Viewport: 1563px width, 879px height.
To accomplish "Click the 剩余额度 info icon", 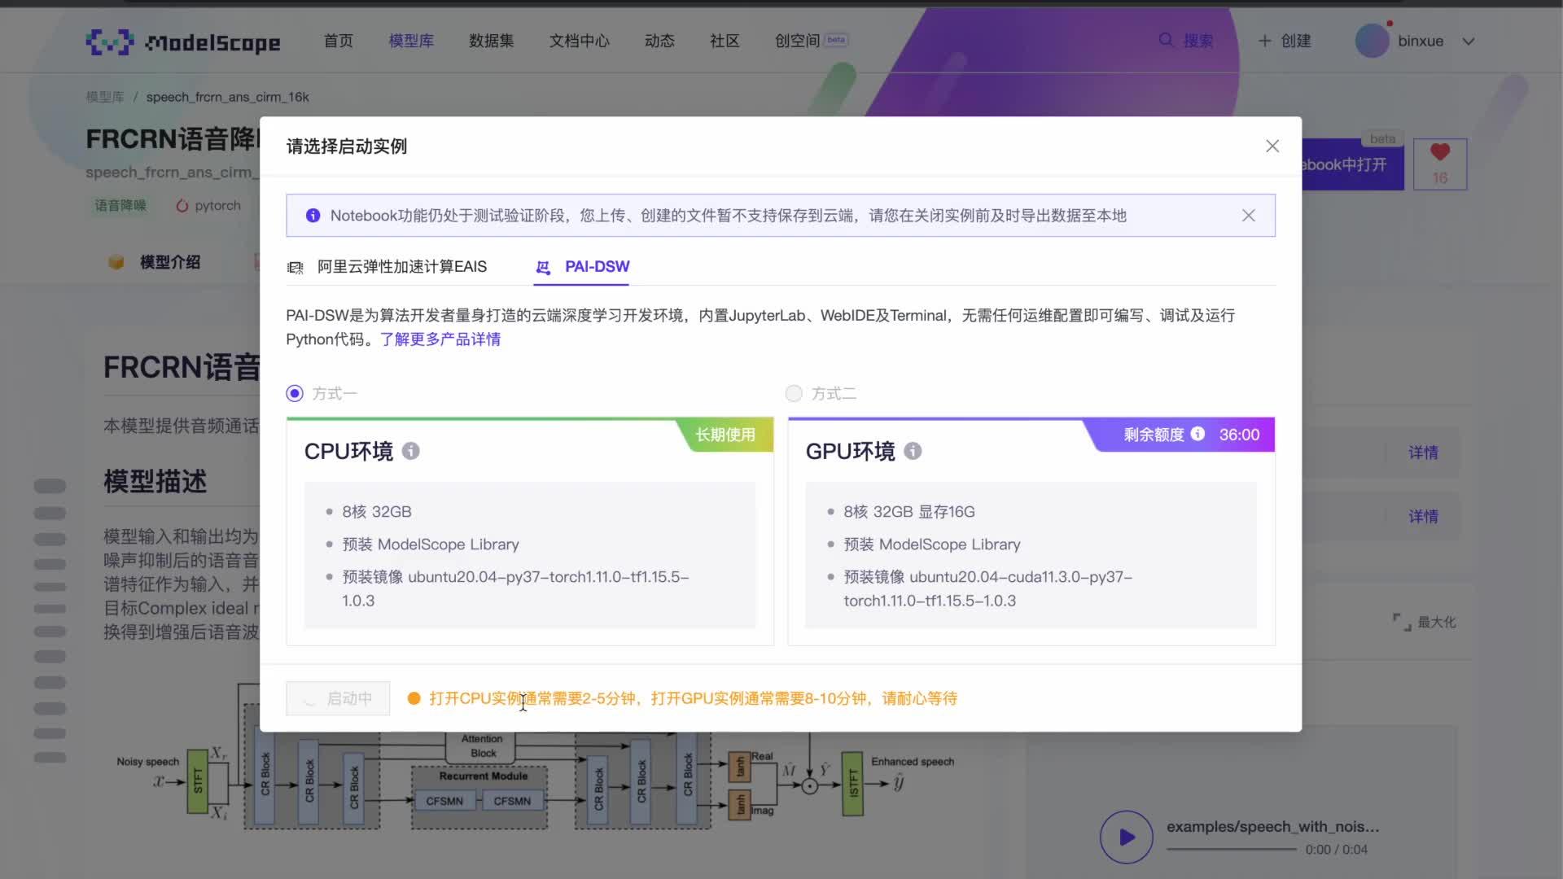I will 1197,434.
